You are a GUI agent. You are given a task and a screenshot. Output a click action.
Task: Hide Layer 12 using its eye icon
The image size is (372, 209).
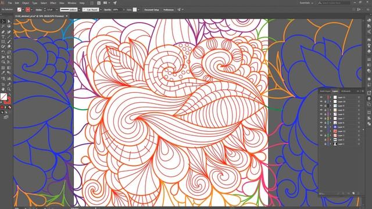pos(321,131)
